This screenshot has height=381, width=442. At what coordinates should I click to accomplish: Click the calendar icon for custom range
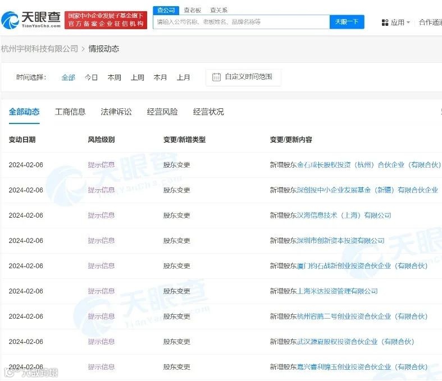point(216,77)
